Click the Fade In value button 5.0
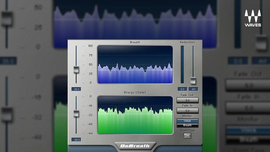The image size is (270, 152). 187,111
